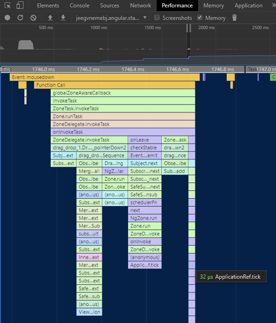
Task: Expand the hidden tabs chevron after Application
Action: [274, 6]
